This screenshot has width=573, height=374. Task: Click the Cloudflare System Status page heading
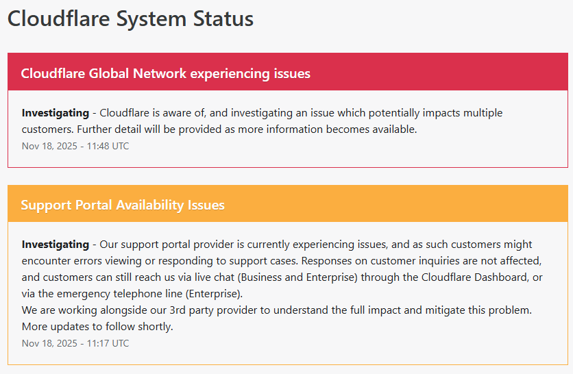(130, 18)
